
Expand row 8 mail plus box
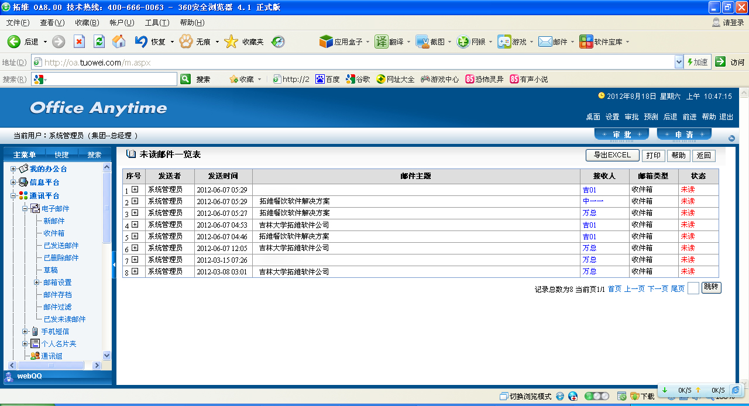coord(135,271)
